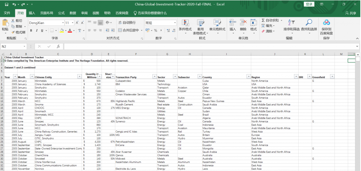
Task: Click the Insert cells (插入) icon
Action: point(233,23)
